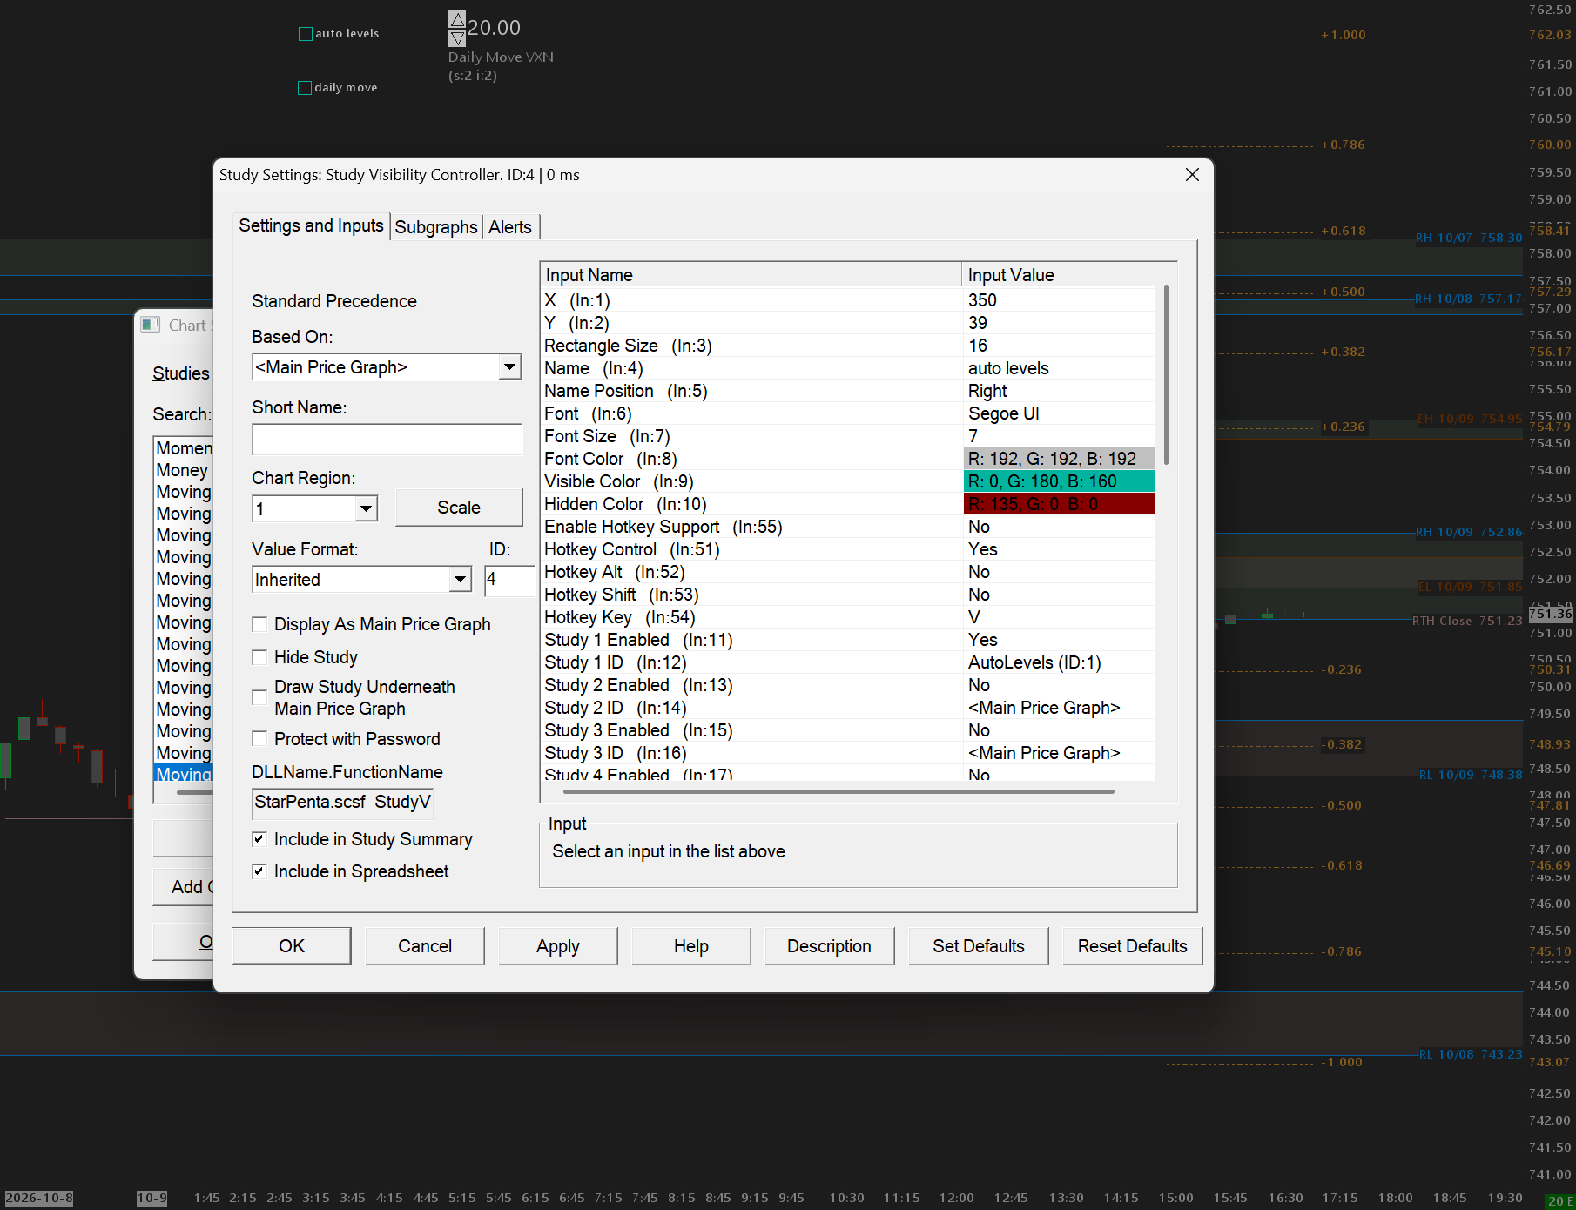The height and width of the screenshot is (1210, 1576).
Task: Click the Cancel button
Action: coord(425,946)
